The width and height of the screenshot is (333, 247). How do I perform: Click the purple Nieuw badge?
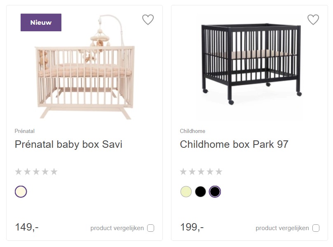[41, 23]
